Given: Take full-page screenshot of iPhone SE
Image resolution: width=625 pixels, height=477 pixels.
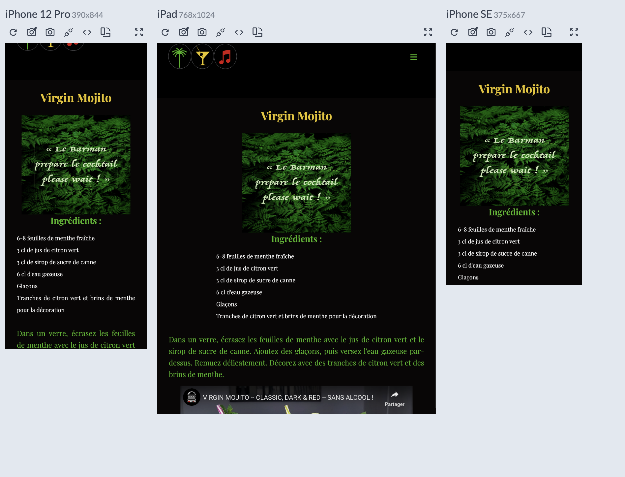Looking at the screenshot, I should click(x=473, y=32).
